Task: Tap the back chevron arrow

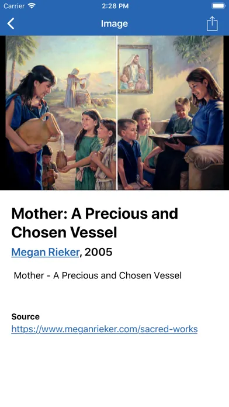Action: 11,23
